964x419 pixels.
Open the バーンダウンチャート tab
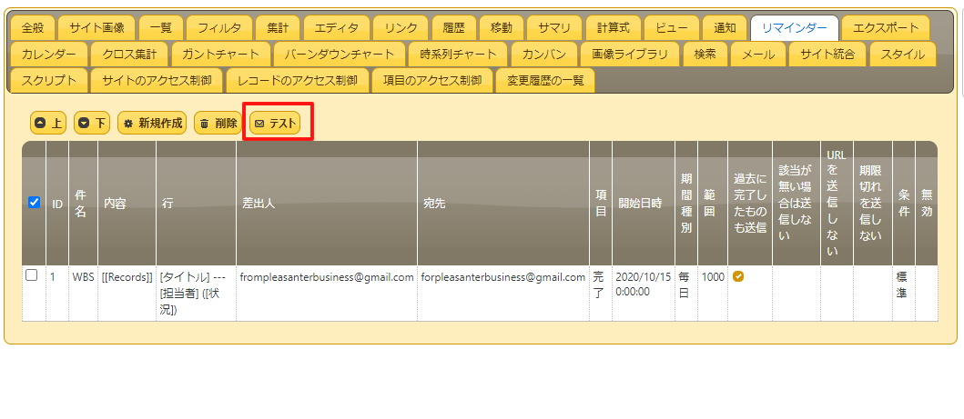click(340, 54)
